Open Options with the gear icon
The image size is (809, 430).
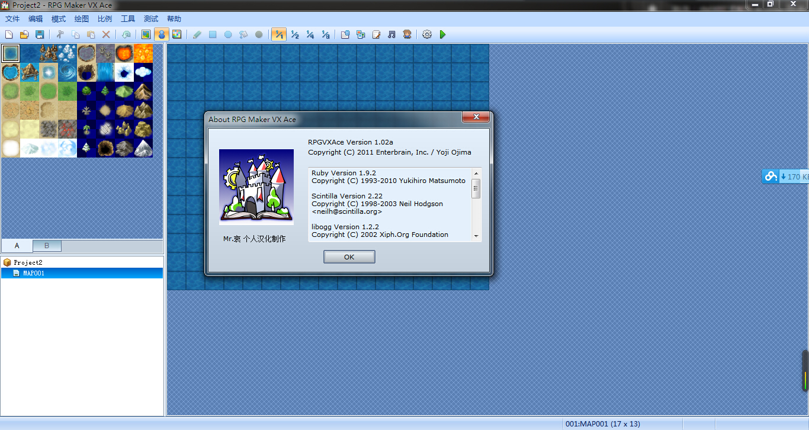click(427, 35)
